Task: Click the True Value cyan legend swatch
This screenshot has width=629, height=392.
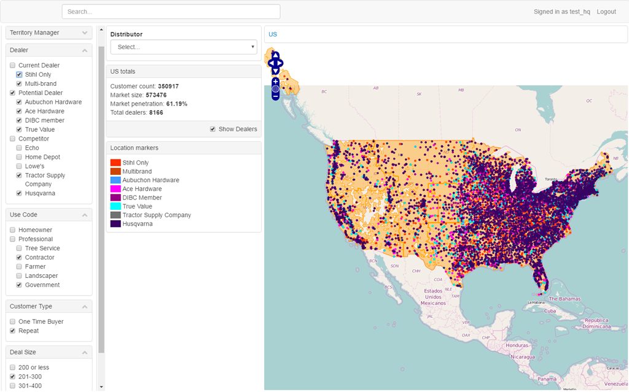Action: 115,207
